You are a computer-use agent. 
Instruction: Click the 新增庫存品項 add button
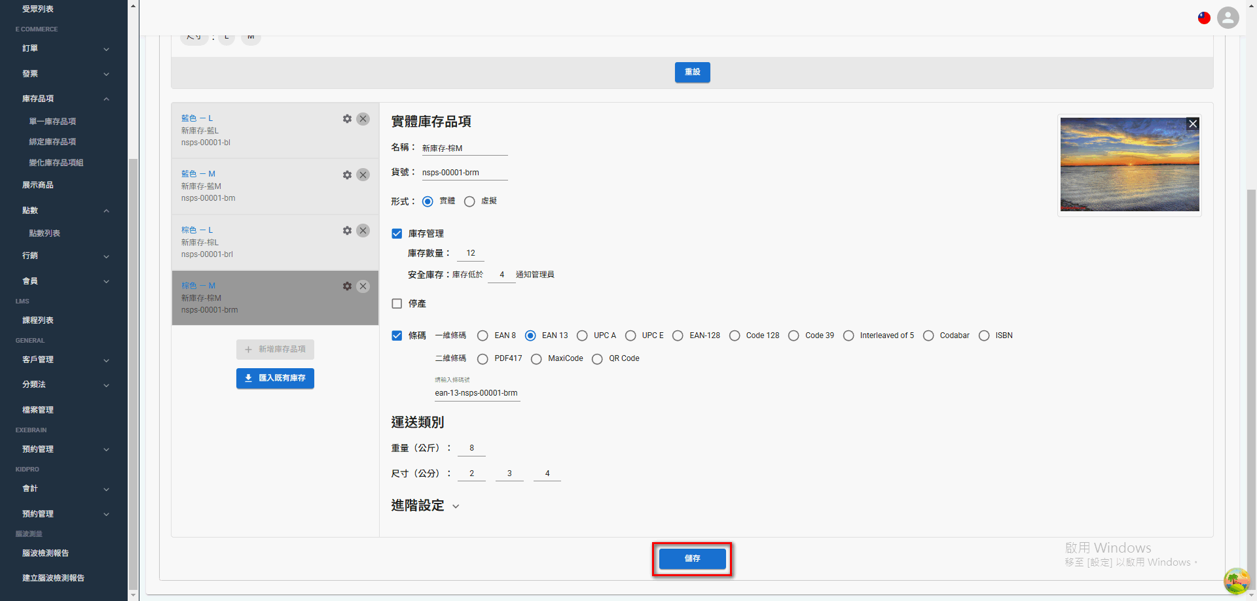(x=275, y=349)
